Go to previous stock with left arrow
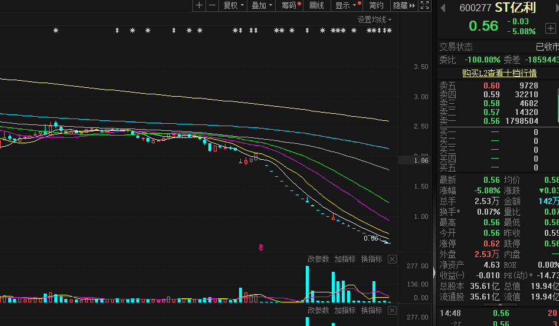Image resolution: width=559 pixels, height=326 pixels. pyautogui.click(x=443, y=8)
